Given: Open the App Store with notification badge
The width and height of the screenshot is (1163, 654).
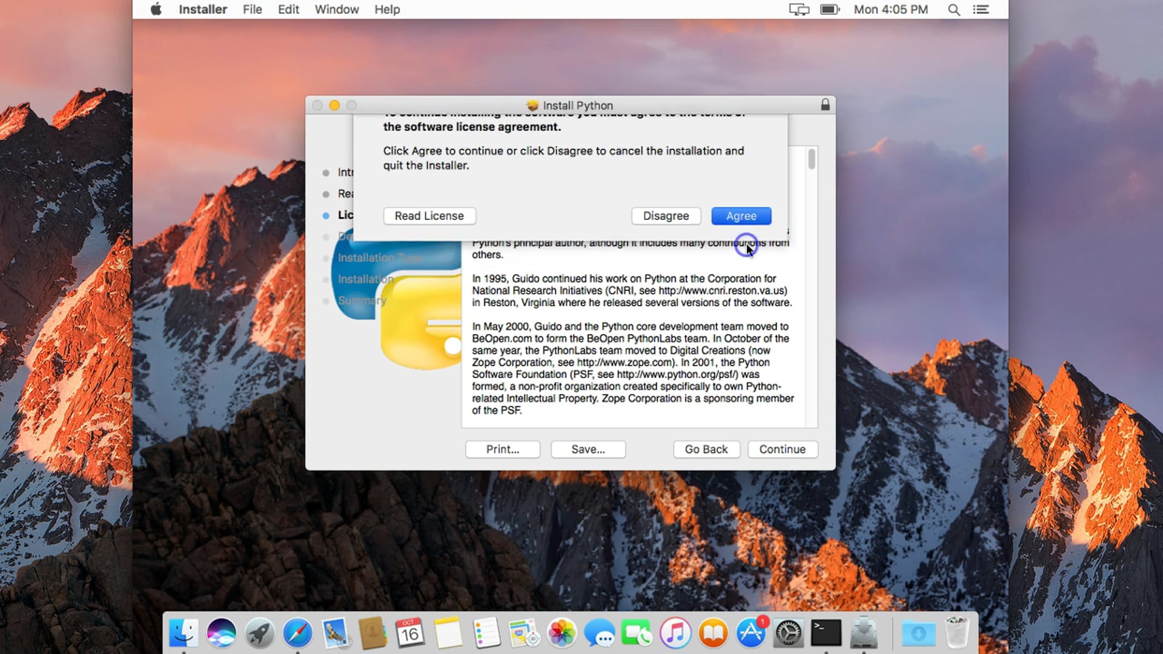Looking at the screenshot, I should pyautogui.click(x=751, y=633).
